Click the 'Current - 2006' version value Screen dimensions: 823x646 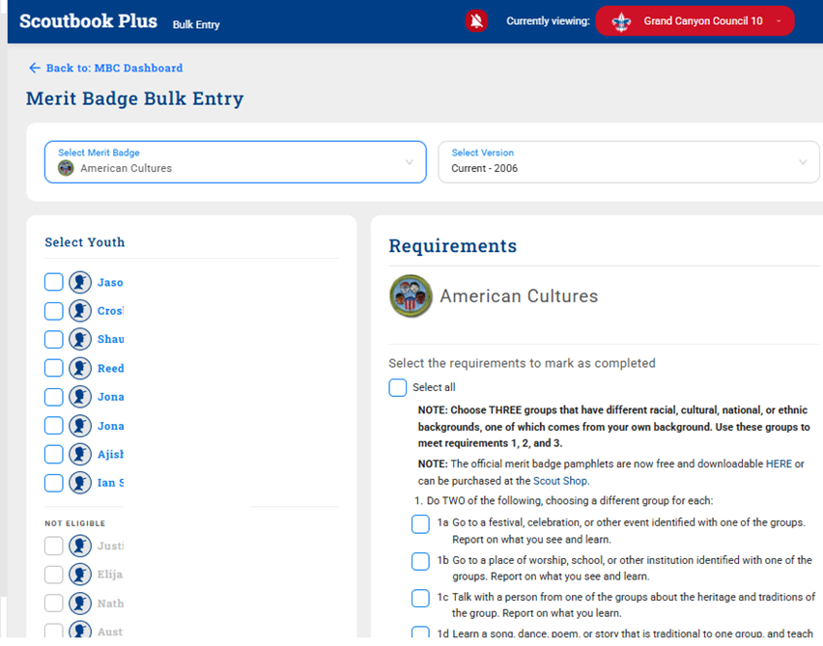[x=485, y=168]
